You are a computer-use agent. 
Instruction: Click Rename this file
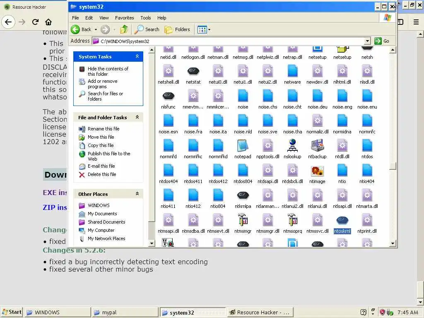(103, 129)
